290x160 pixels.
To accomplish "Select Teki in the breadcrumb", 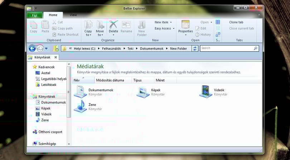I will point(130,49).
